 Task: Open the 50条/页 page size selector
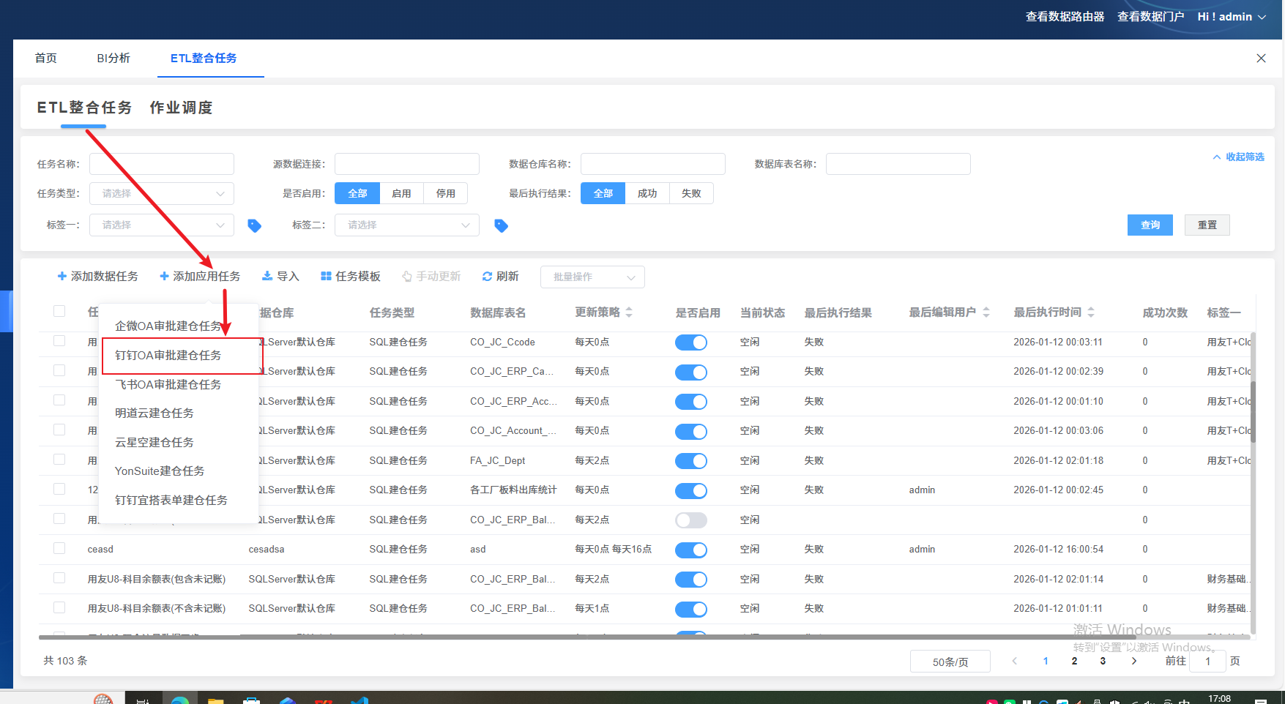[x=950, y=662]
